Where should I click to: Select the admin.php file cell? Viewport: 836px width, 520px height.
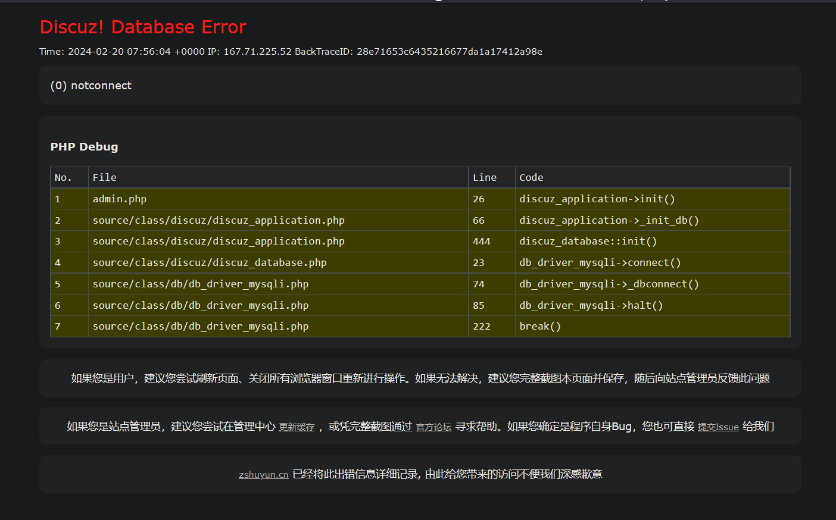120,199
